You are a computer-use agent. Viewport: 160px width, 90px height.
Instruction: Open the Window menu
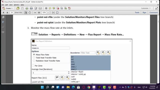[16, 5]
